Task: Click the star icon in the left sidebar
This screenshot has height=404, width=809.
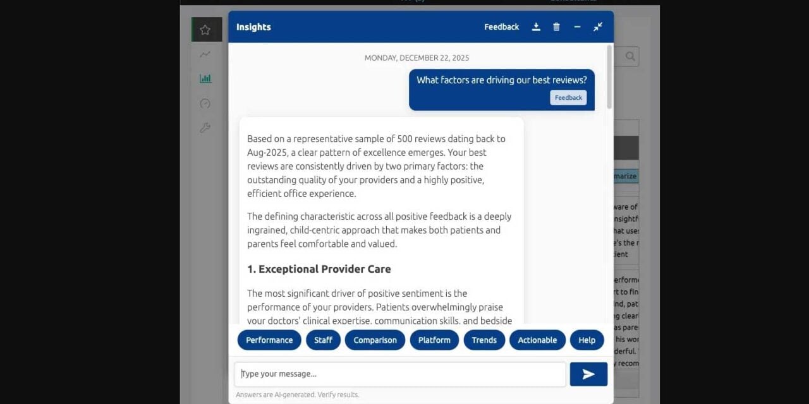Action: [205, 30]
